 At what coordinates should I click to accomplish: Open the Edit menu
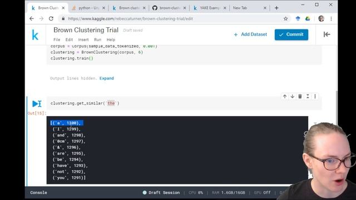(69, 39)
